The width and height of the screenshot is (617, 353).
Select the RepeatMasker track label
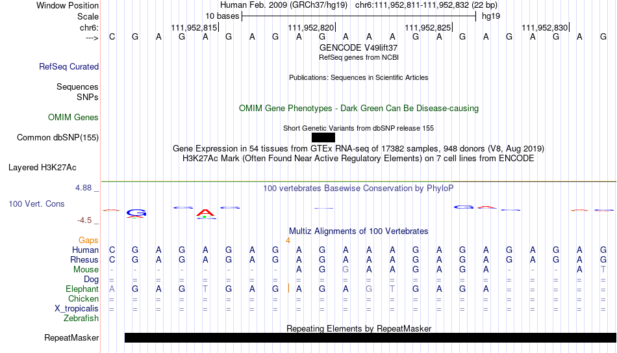tap(71, 337)
